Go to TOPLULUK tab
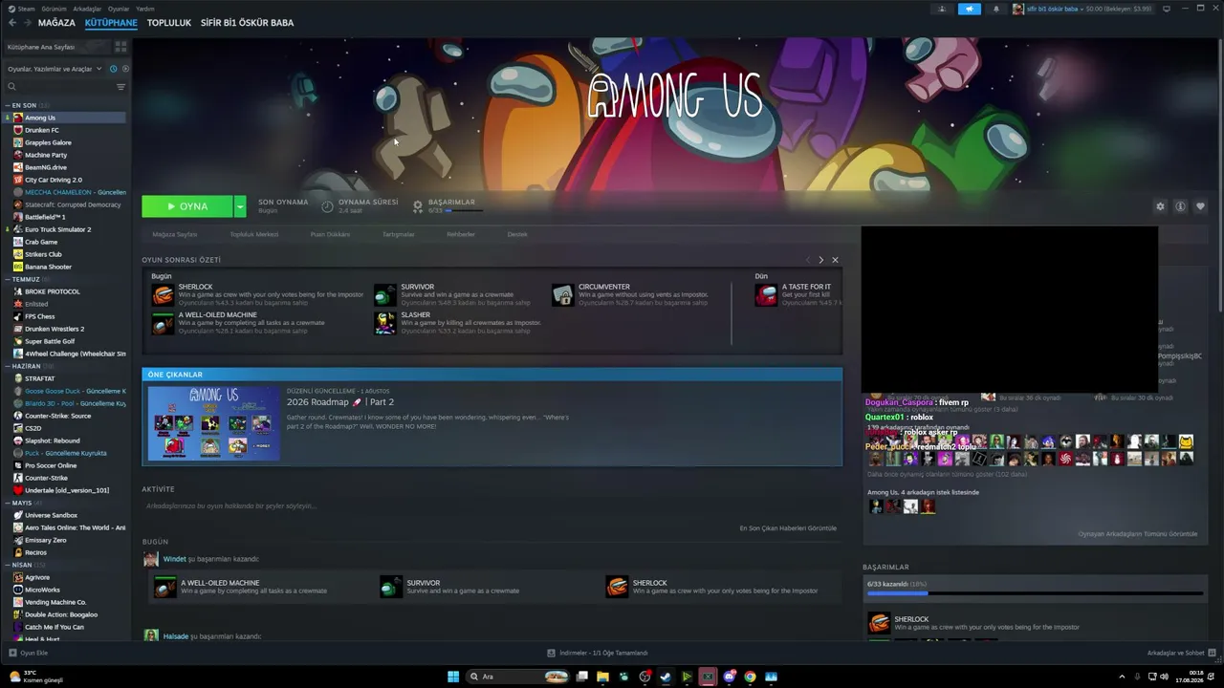 coord(169,23)
